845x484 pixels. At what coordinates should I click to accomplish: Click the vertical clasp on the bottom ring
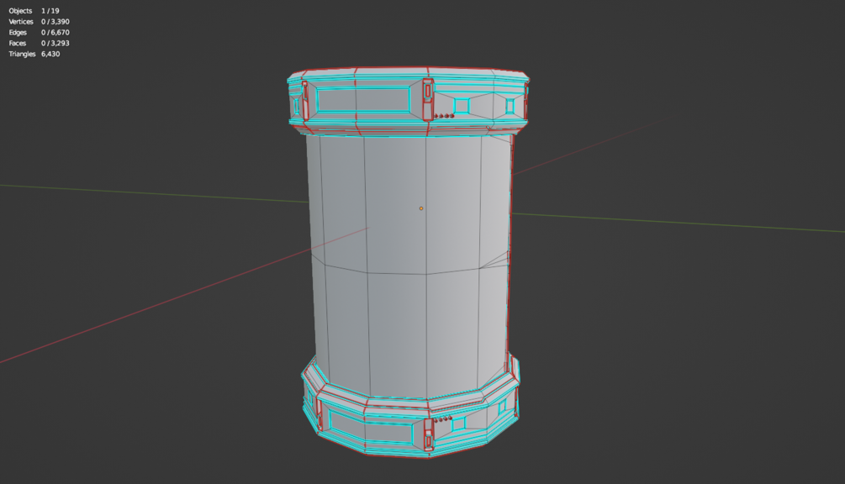pos(429,434)
